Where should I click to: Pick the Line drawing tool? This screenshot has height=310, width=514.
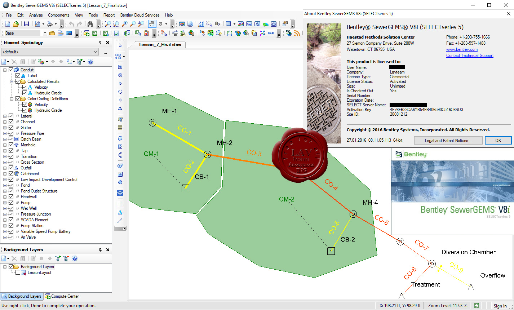coord(120,220)
